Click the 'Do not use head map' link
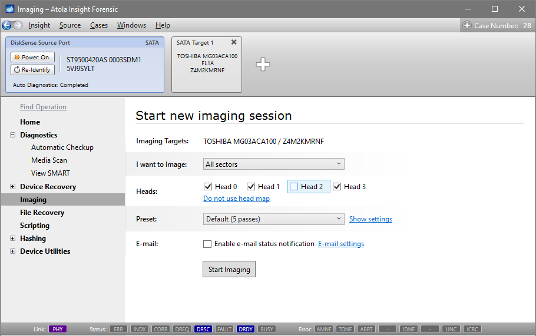The width and height of the screenshot is (536, 336). (237, 199)
